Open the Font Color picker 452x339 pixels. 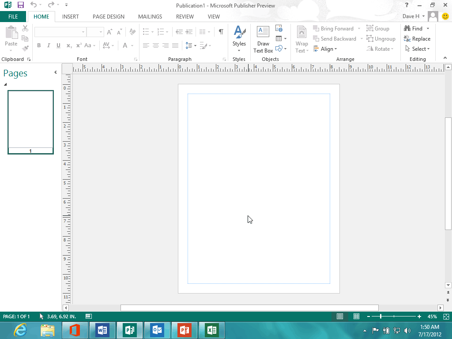(x=128, y=45)
